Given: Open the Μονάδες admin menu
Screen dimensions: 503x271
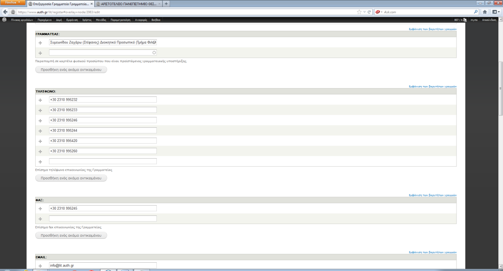Looking at the screenshot, I should [101, 20].
